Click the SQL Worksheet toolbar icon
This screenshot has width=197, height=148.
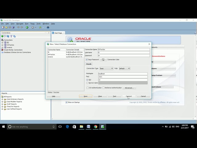tap(40, 27)
